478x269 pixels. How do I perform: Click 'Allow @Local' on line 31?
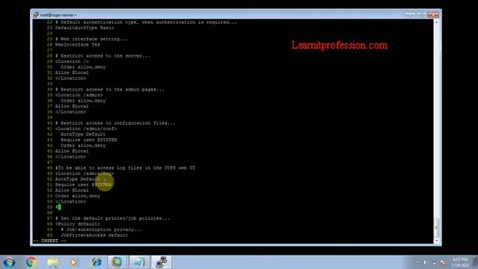[x=72, y=72]
